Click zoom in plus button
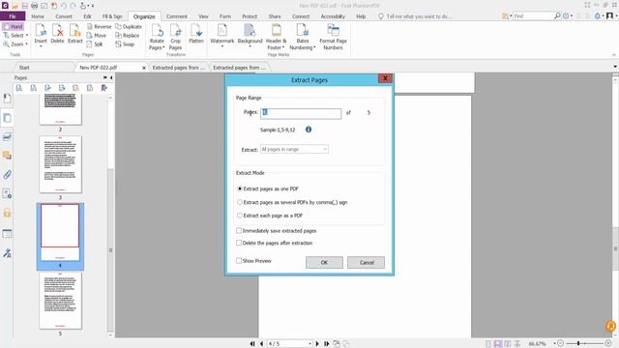 tap(608, 344)
